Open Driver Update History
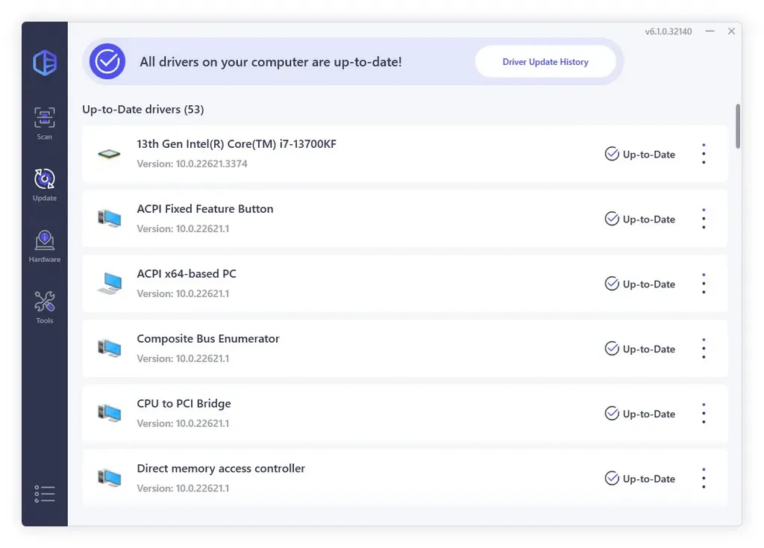The image size is (764, 548). pyautogui.click(x=545, y=61)
